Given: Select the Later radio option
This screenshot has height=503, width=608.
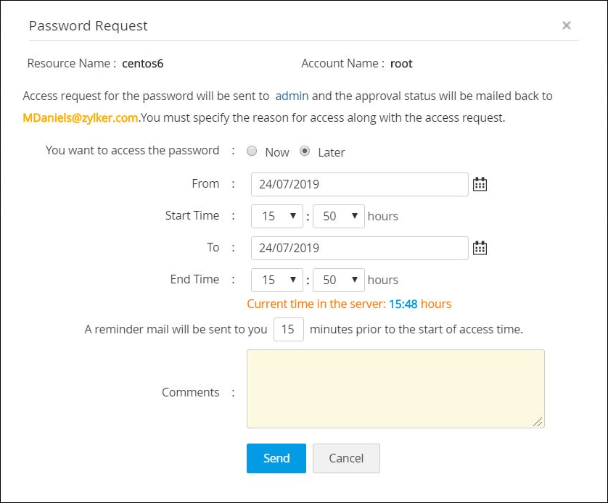Looking at the screenshot, I should [305, 151].
